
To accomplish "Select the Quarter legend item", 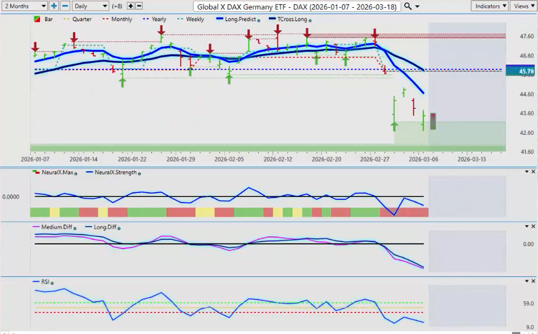I will (81, 19).
